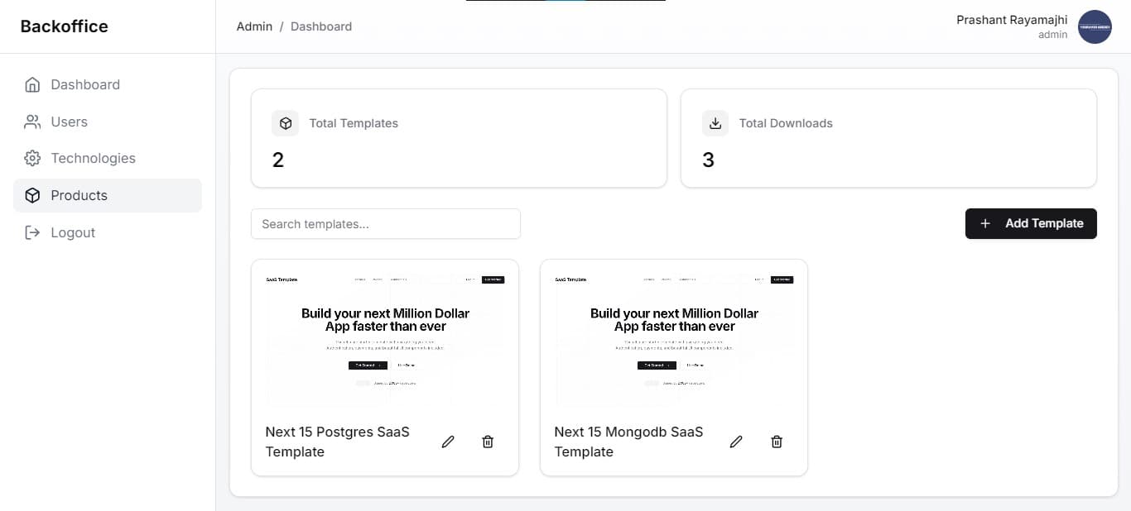Open the Admin breadcrumb link
1131x511 pixels.
pyautogui.click(x=254, y=26)
